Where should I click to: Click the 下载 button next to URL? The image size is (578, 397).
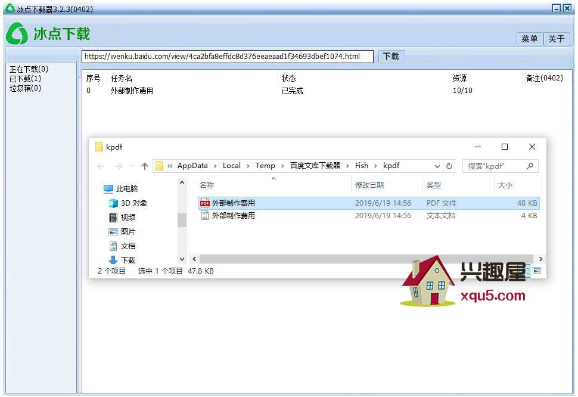tap(391, 57)
